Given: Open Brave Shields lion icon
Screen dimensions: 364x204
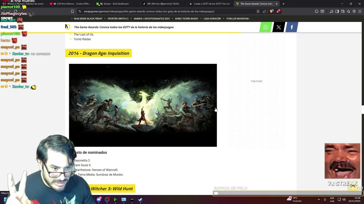Looking at the screenshot, I should tap(271, 11).
